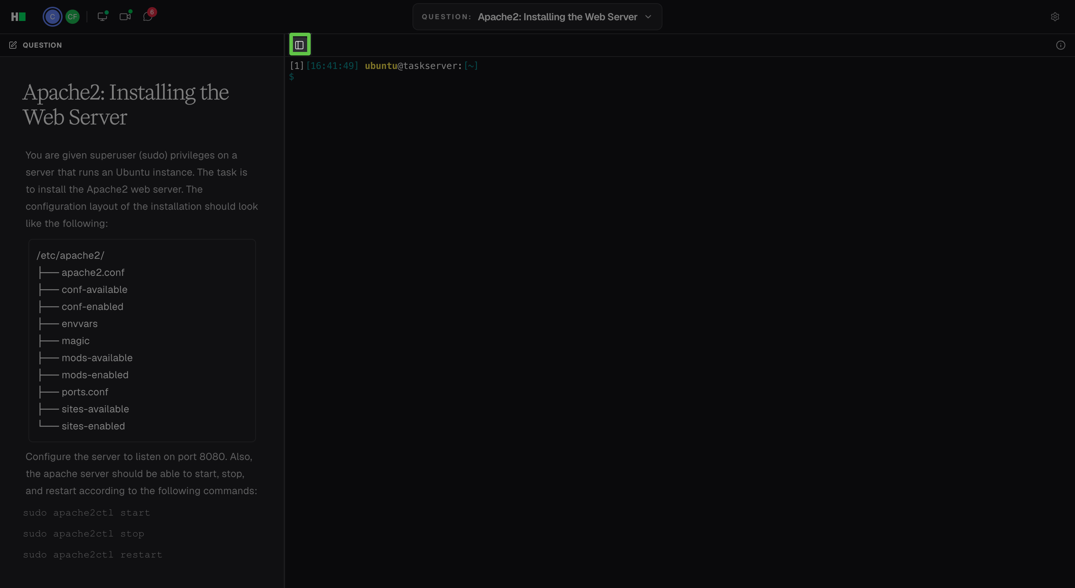Screen dimensions: 1075x588
Task: Click 'apache2.conf' in the layout tree
Action: (x=93, y=273)
